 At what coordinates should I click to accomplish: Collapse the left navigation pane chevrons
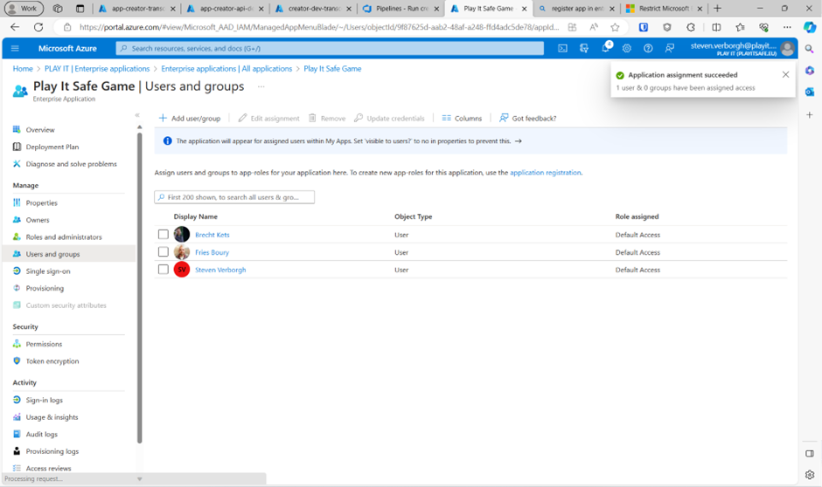point(137,115)
